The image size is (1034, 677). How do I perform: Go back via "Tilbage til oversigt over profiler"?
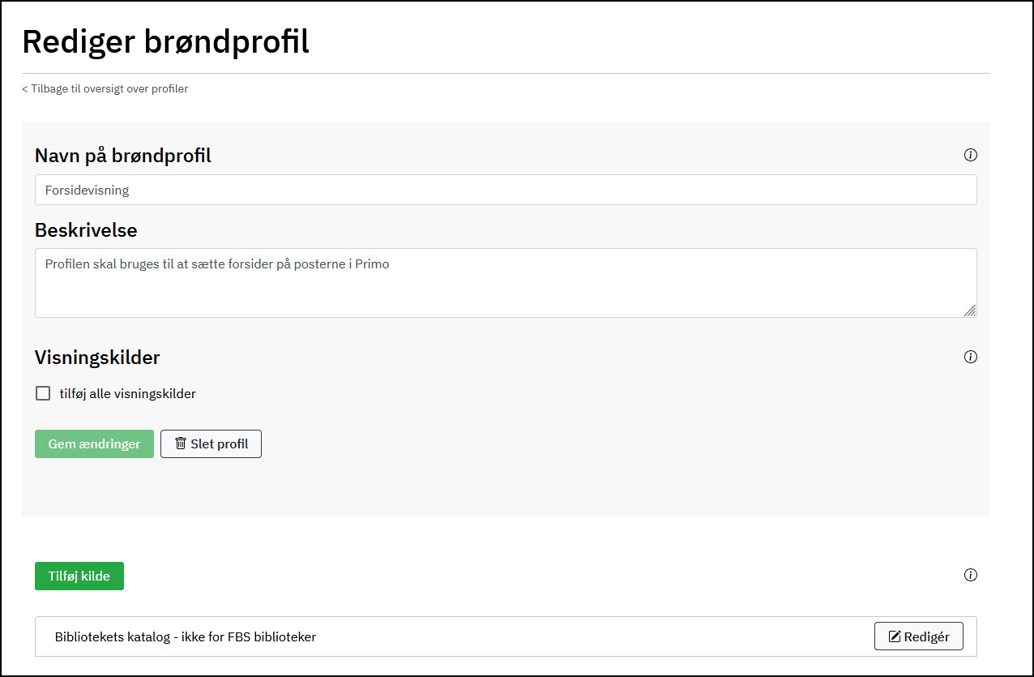click(105, 88)
